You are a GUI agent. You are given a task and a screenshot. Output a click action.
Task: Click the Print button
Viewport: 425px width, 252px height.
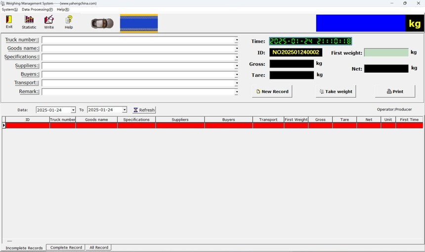[395, 91]
